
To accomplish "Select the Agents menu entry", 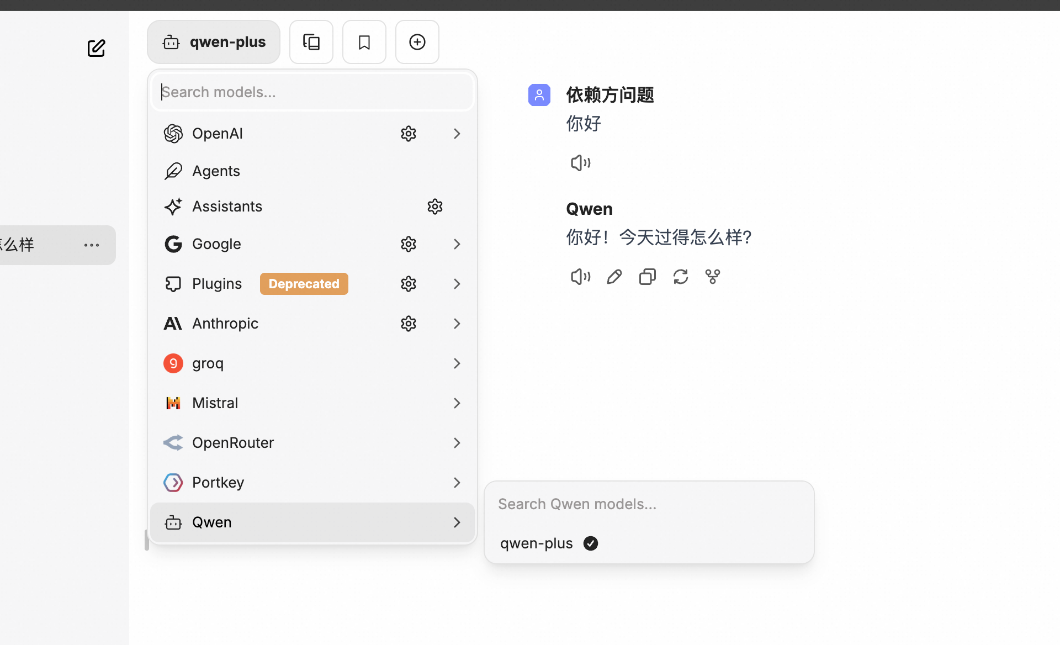I will [x=216, y=171].
